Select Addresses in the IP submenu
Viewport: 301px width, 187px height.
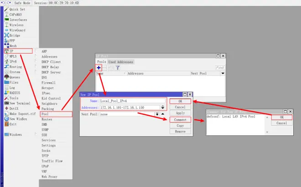tap(49, 57)
